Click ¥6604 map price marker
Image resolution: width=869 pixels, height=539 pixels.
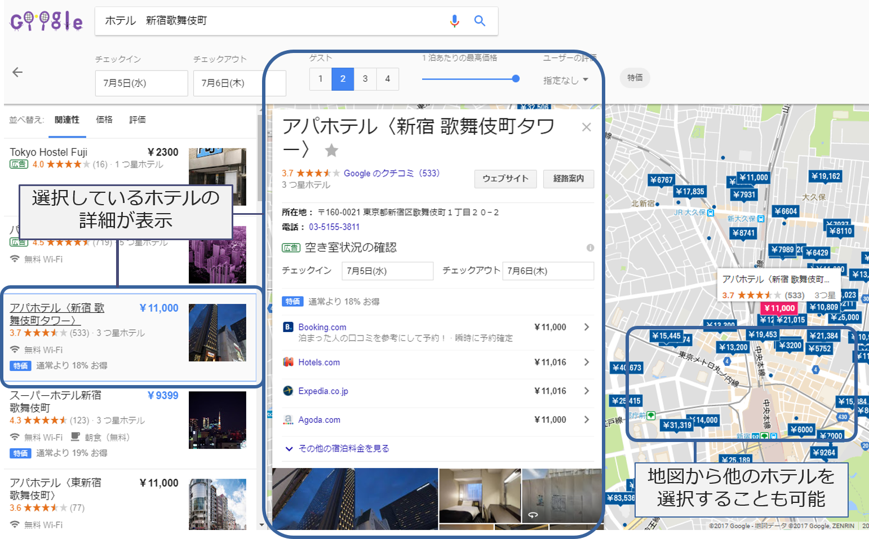click(786, 211)
